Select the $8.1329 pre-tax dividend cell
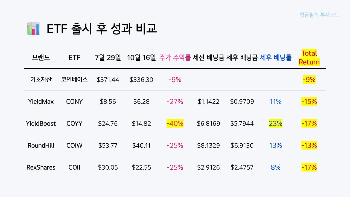Screen dimensions: 350x197 tap(208, 146)
